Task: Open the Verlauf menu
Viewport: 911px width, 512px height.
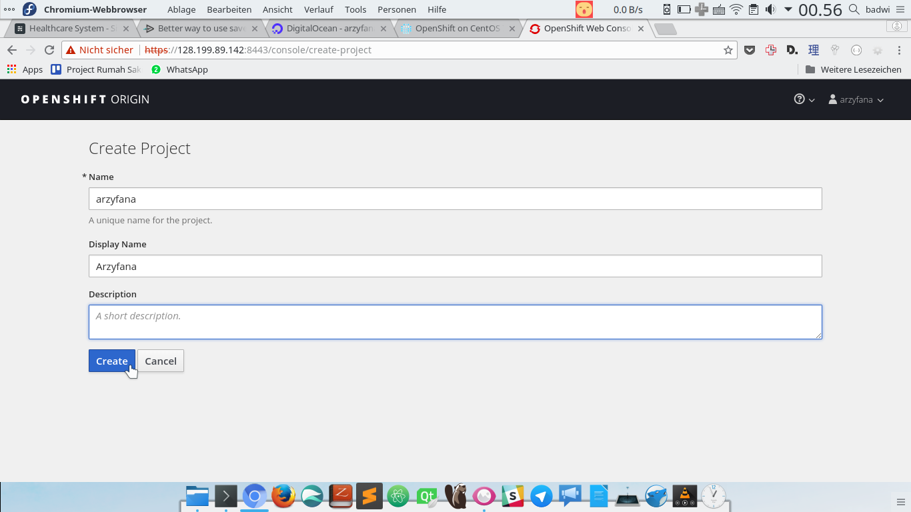Action: point(319,9)
